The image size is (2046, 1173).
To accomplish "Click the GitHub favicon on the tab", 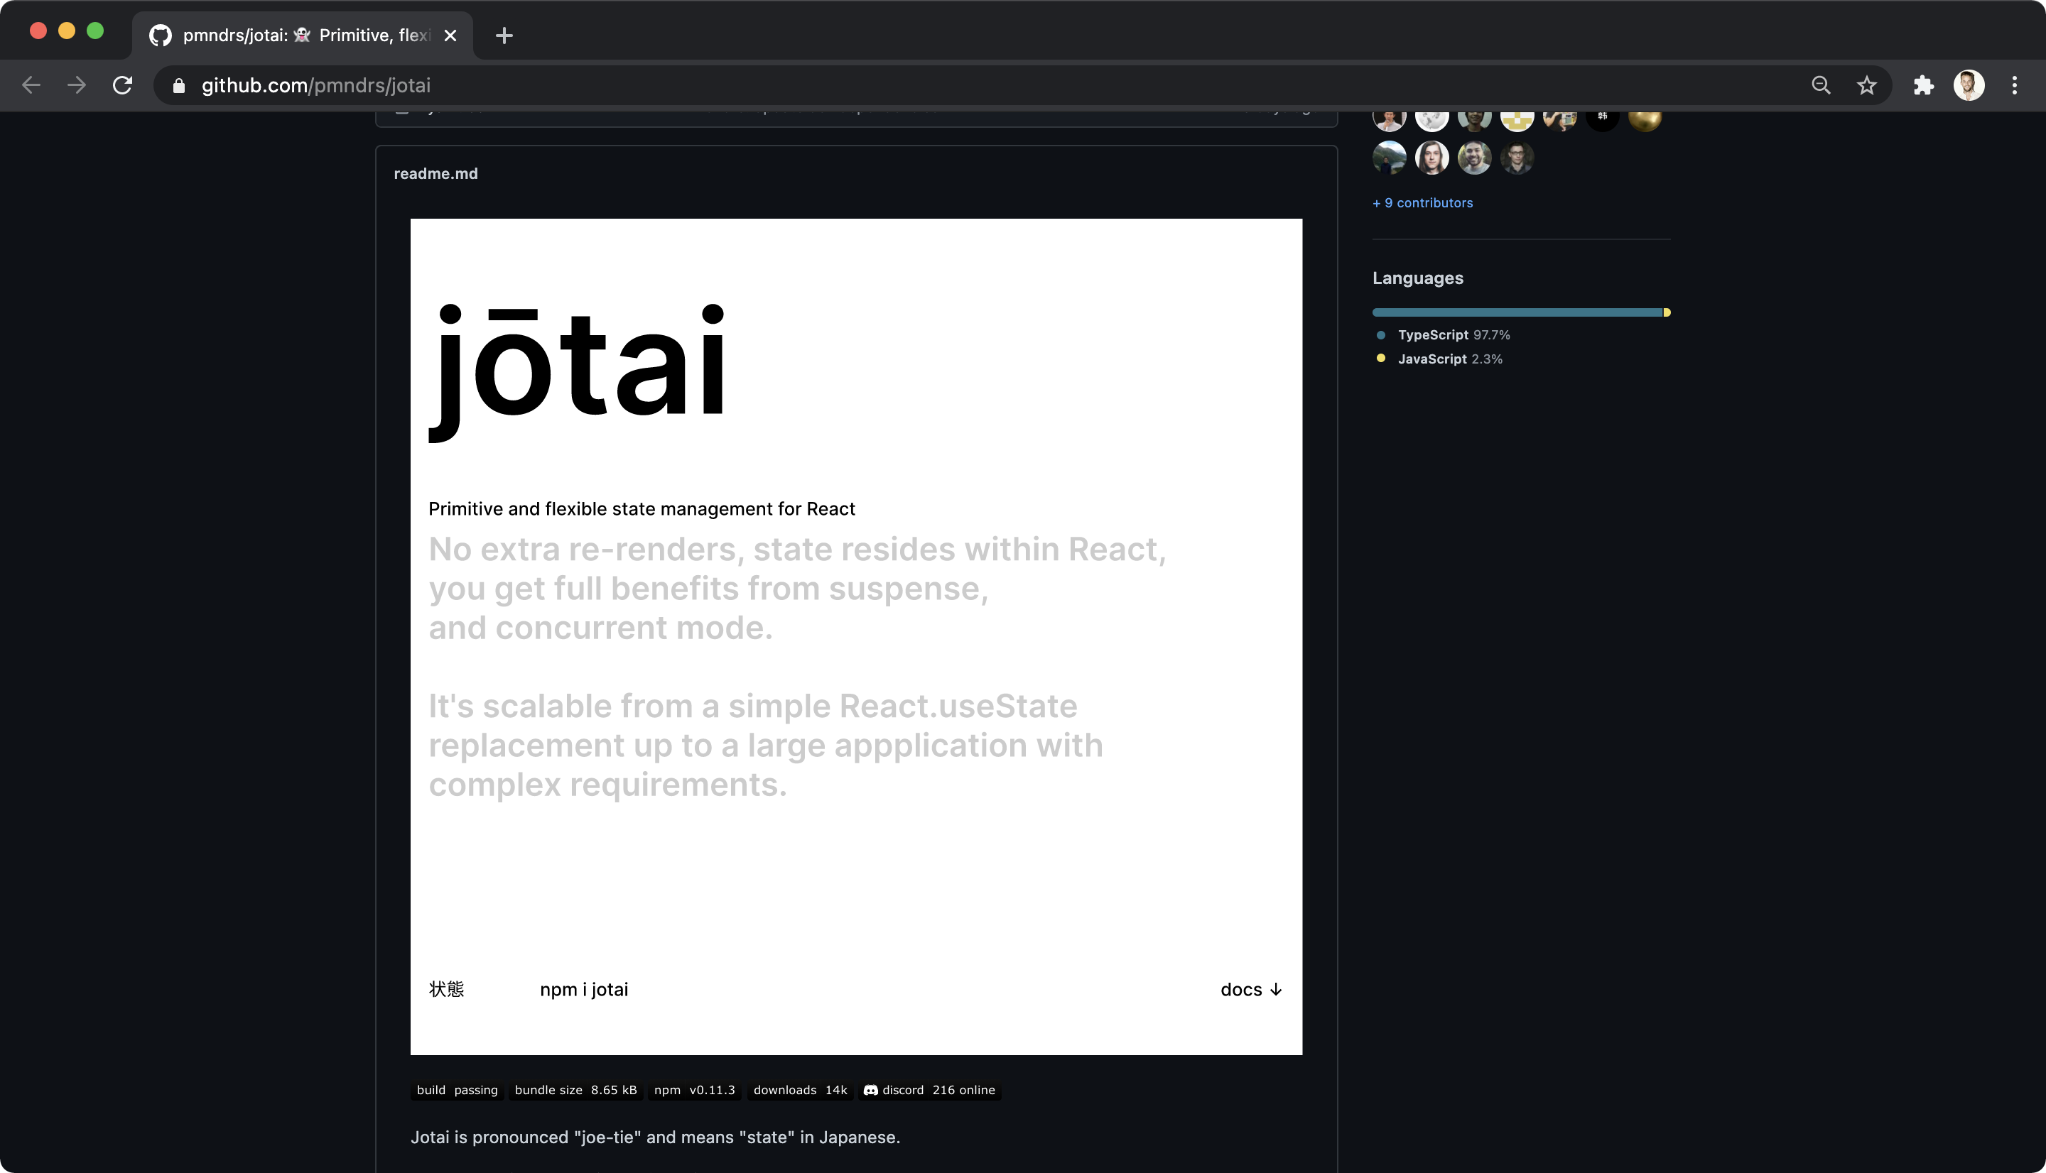I will click(160, 35).
